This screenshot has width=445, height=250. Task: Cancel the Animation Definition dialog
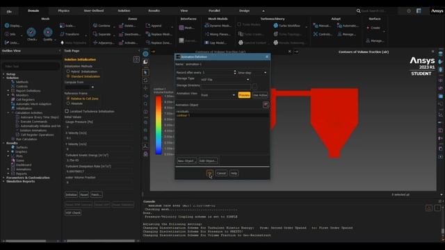point(221,173)
